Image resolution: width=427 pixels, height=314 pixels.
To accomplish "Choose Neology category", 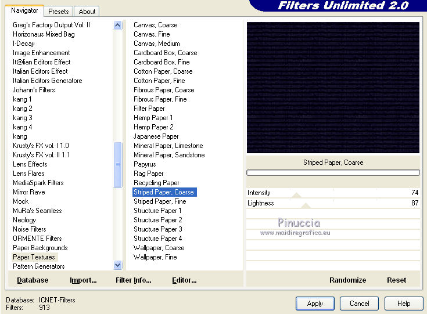I will click(x=24, y=220).
